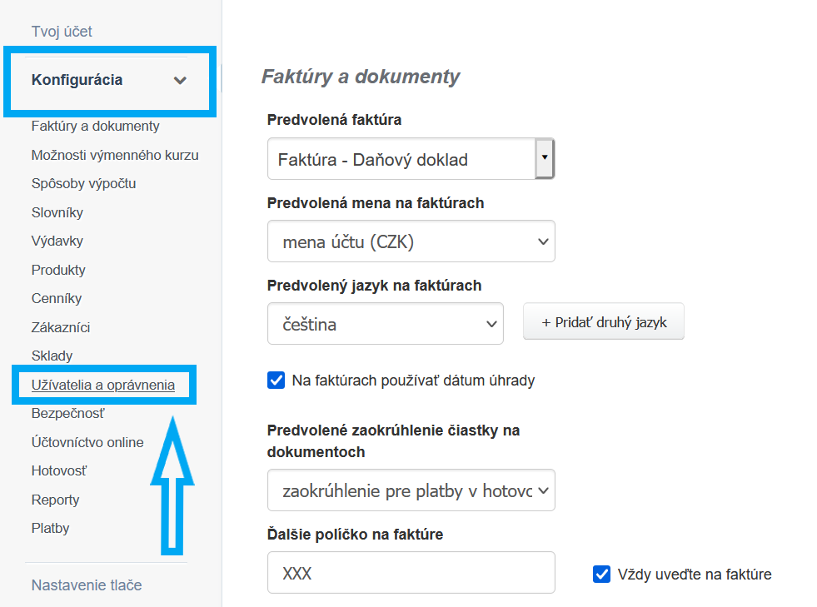Click Pridať druhý jazyk button
This screenshot has width=817, height=607.
[603, 321]
